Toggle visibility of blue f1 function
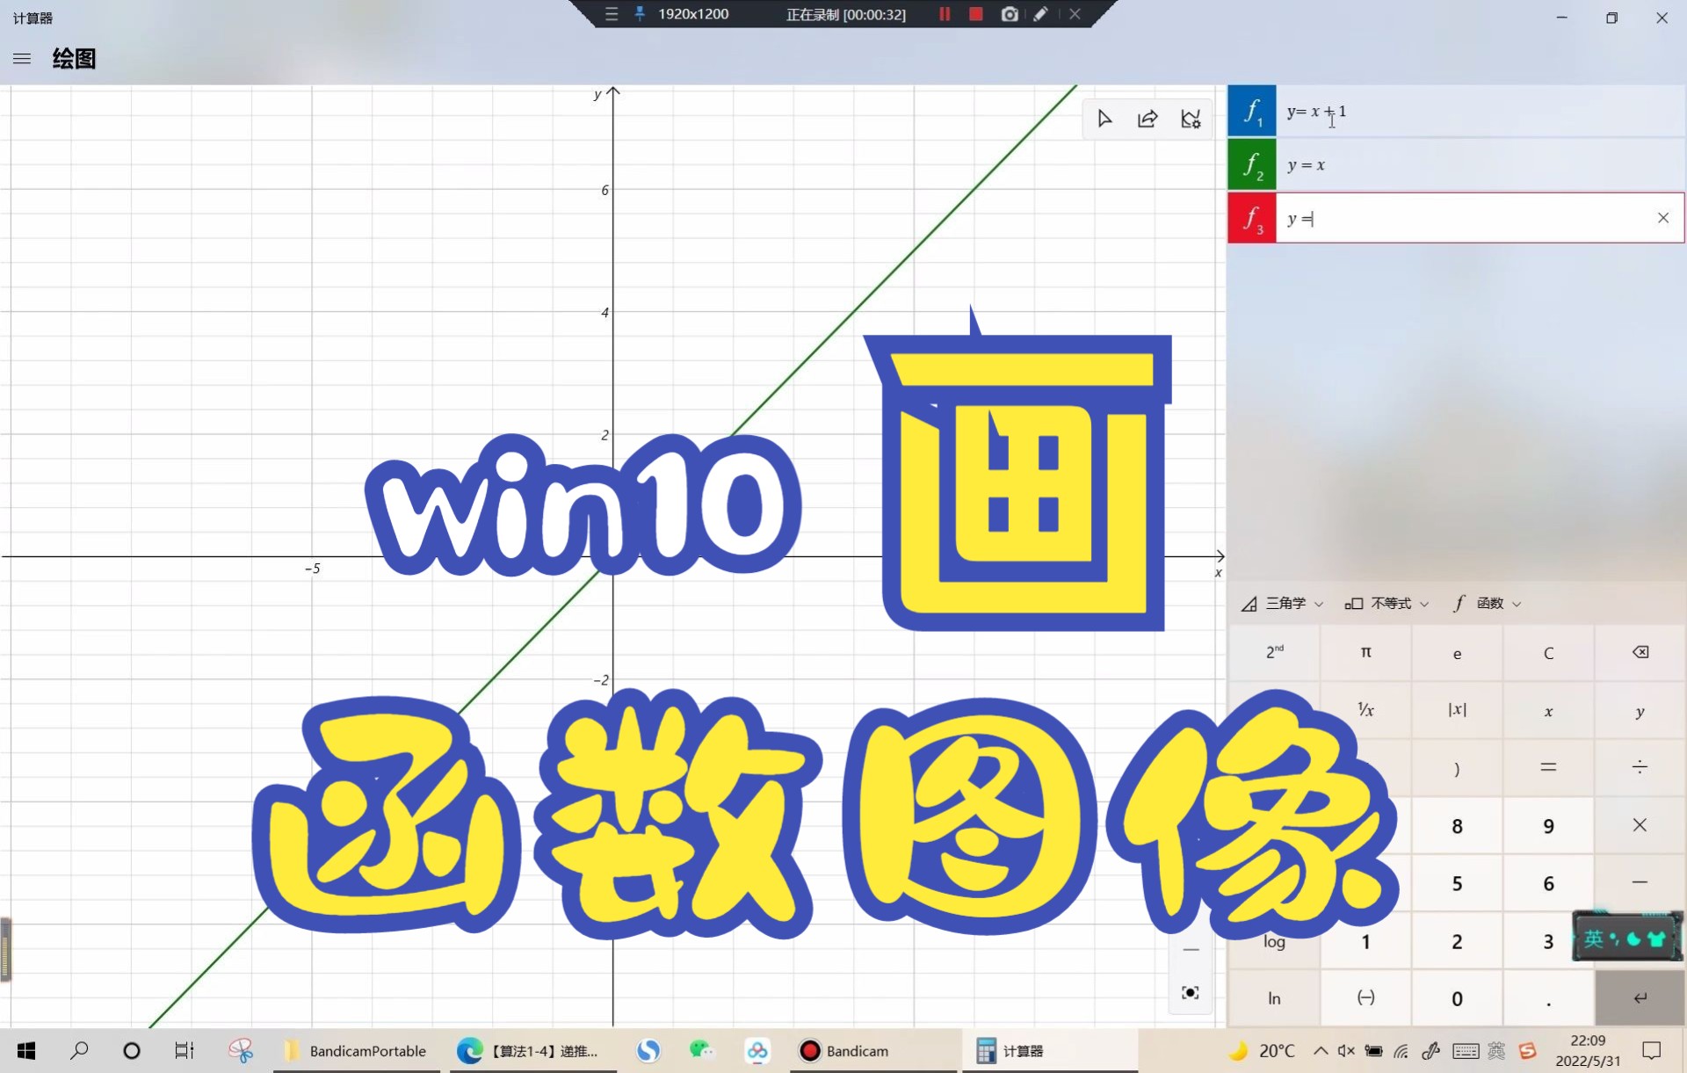The image size is (1687, 1073). click(1251, 112)
